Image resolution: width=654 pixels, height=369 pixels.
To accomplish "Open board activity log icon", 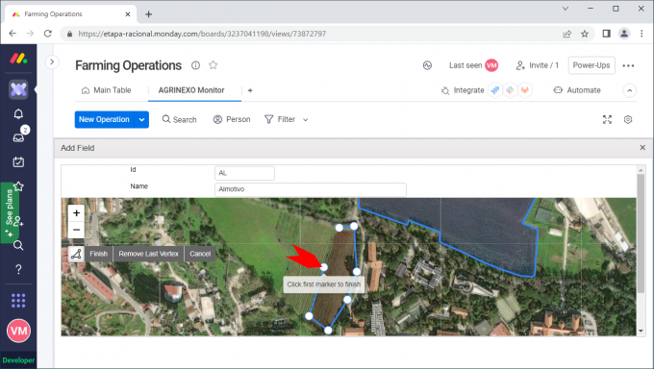I will [427, 65].
